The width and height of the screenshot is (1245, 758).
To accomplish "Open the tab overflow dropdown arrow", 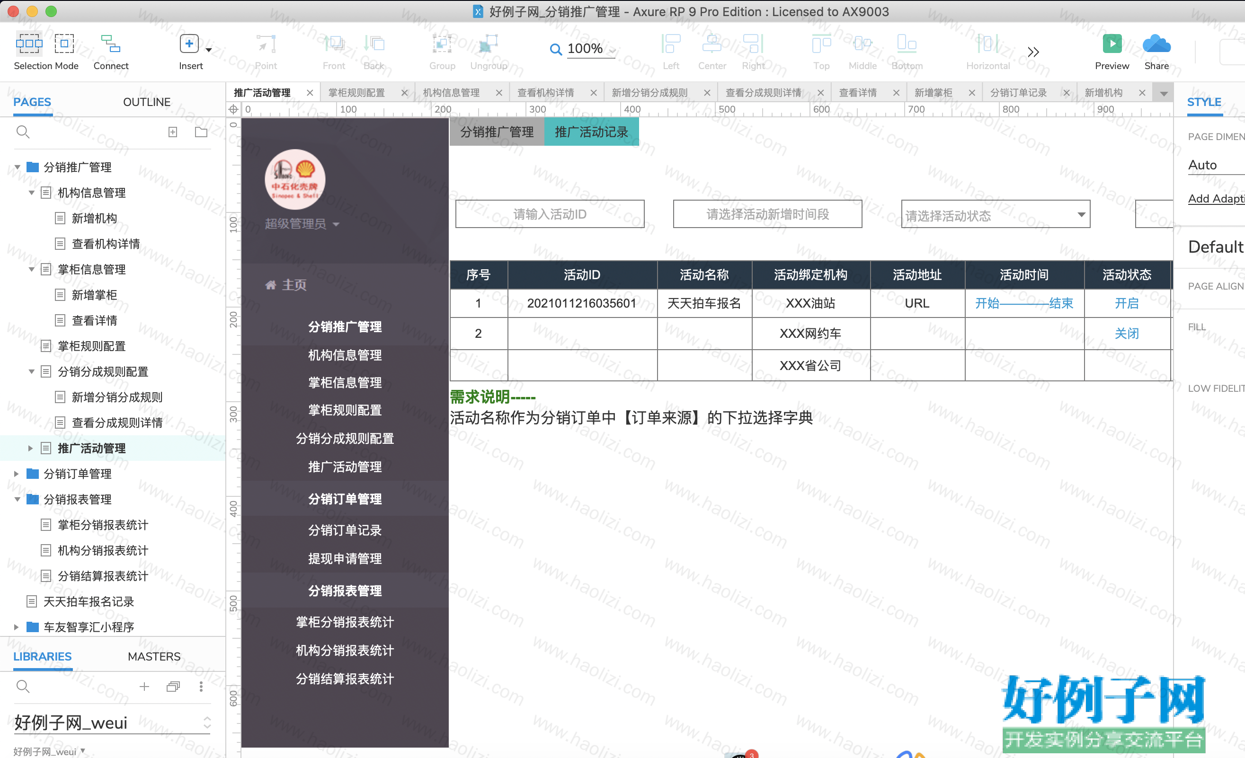I will coord(1164,93).
